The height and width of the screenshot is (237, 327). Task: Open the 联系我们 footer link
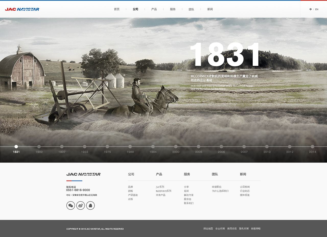[x=189, y=203]
